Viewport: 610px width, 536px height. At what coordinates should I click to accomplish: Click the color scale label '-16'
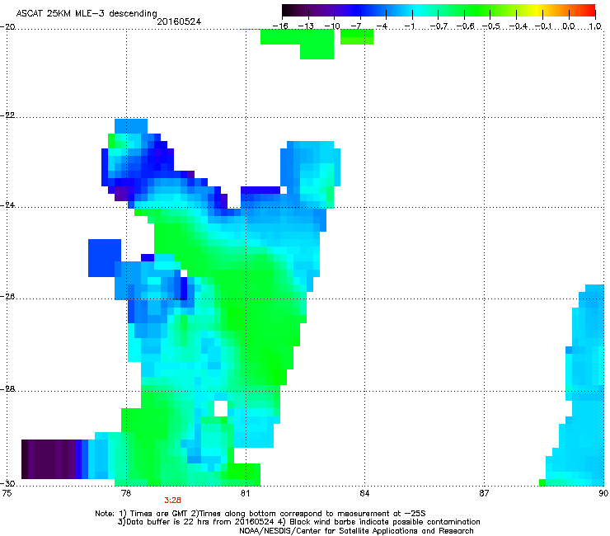(x=280, y=26)
